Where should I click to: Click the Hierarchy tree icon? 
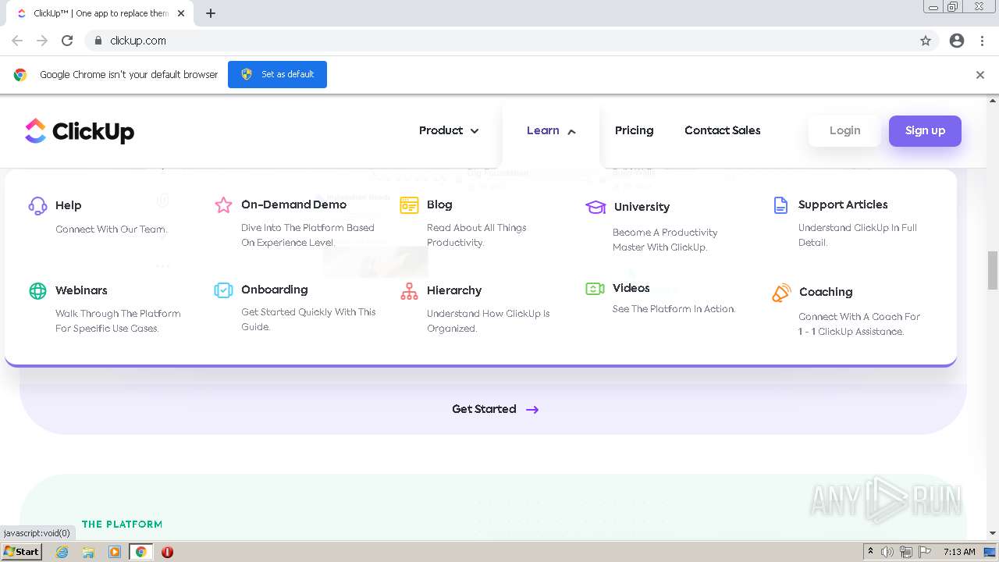pyautogui.click(x=409, y=290)
